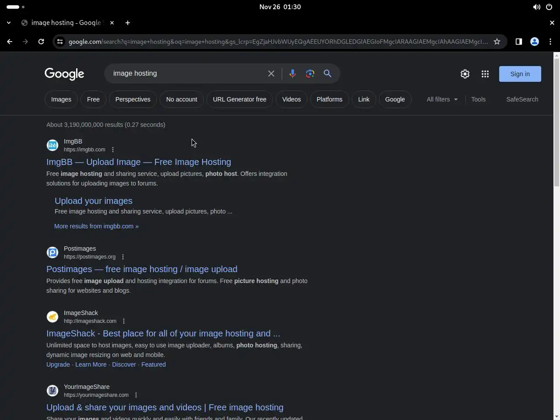Select the Google filter chip
This screenshot has width=560, height=420.
(x=395, y=99)
